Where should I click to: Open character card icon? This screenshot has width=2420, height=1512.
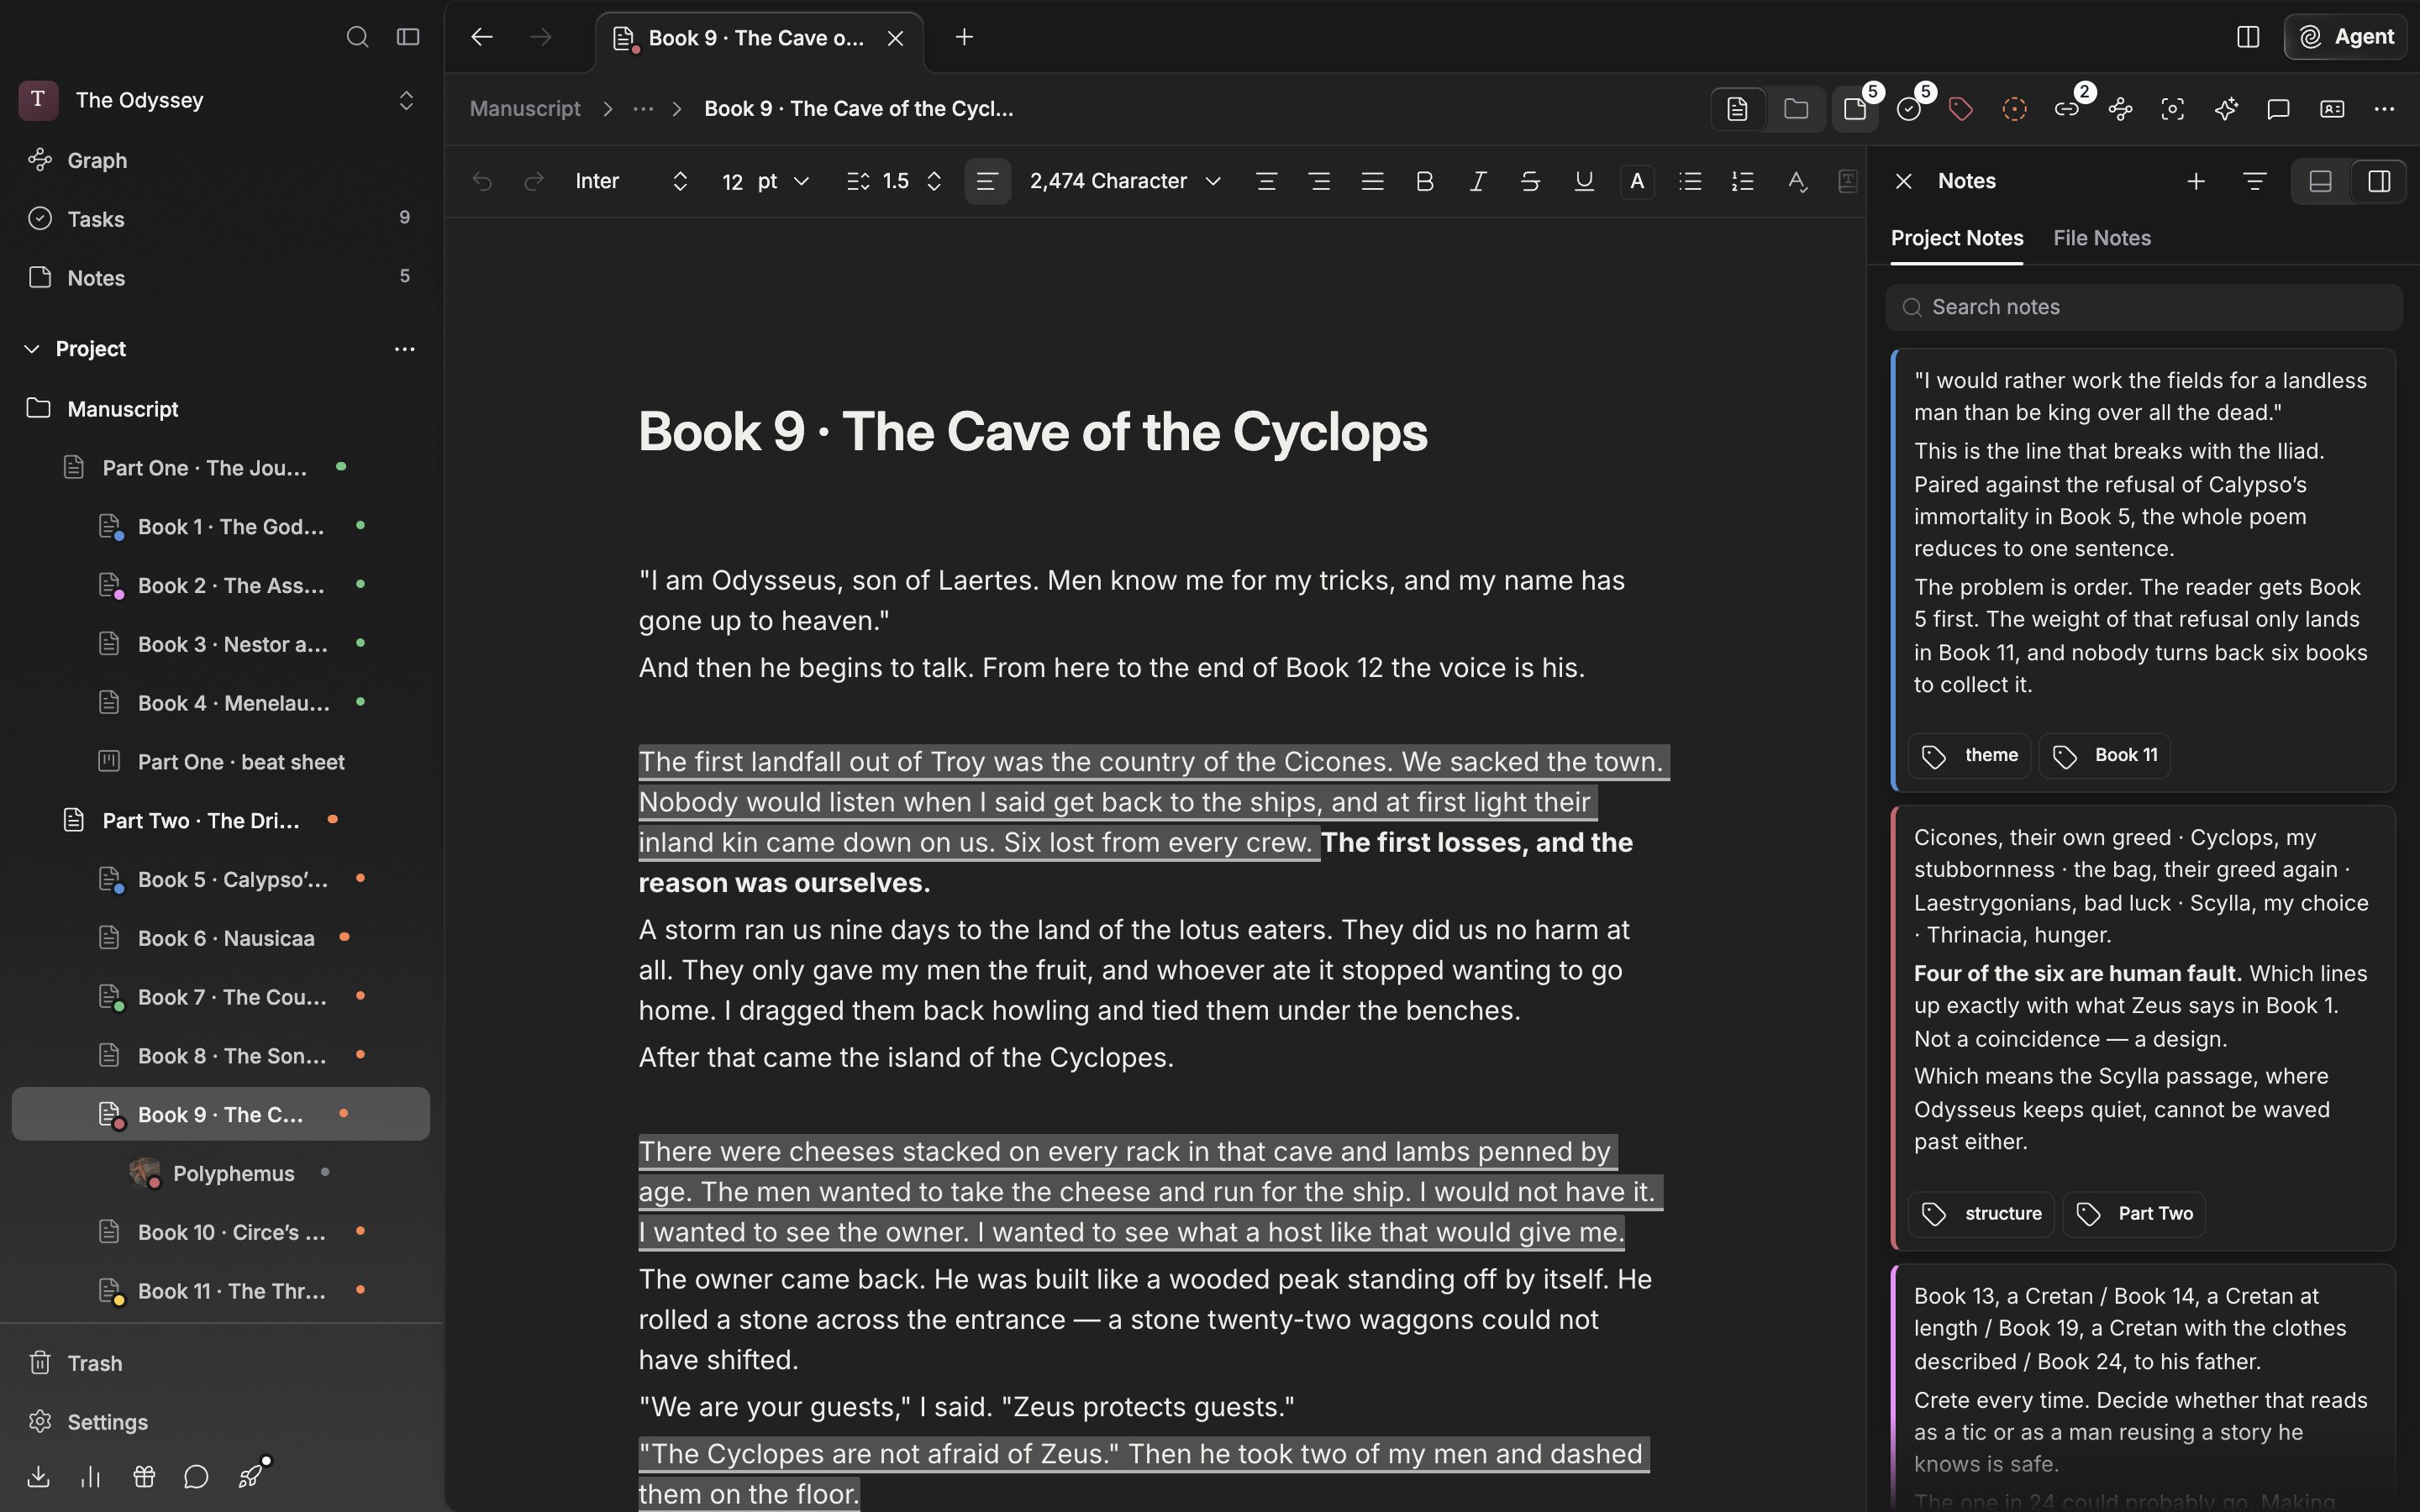tap(2332, 109)
